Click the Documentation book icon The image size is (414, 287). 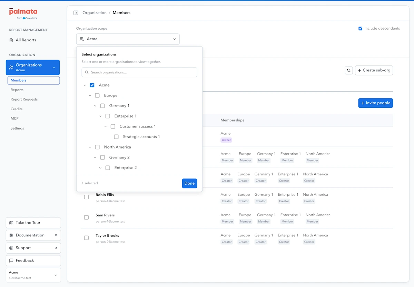point(11,235)
